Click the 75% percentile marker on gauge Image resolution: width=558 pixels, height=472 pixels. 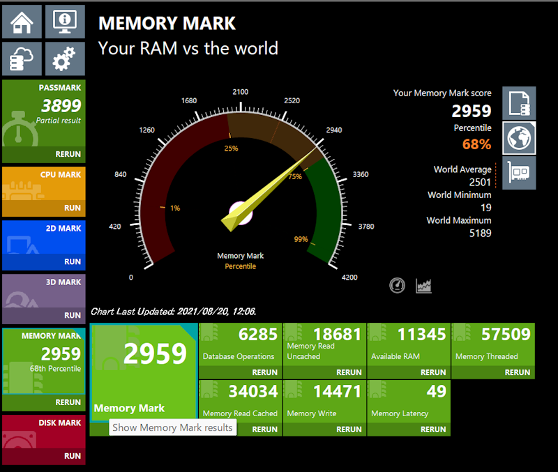(295, 176)
